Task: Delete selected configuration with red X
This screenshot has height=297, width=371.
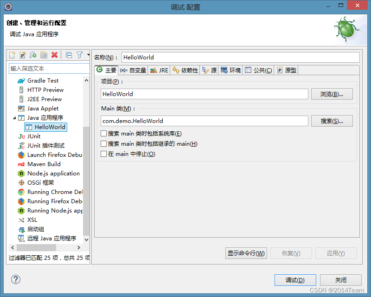Action: point(54,55)
